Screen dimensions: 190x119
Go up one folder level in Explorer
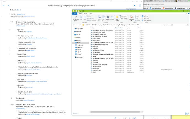81,25
